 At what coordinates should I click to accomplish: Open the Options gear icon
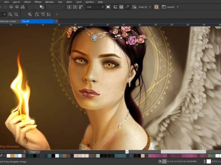(156, 7)
